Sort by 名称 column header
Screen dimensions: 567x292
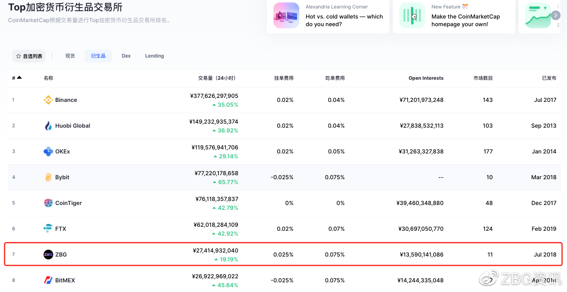pos(48,78)
